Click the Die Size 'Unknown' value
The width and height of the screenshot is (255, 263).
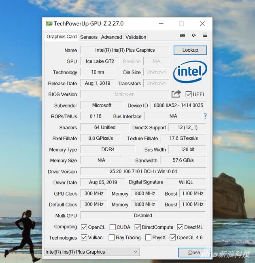pyautogui.click(x=157, y=72)
